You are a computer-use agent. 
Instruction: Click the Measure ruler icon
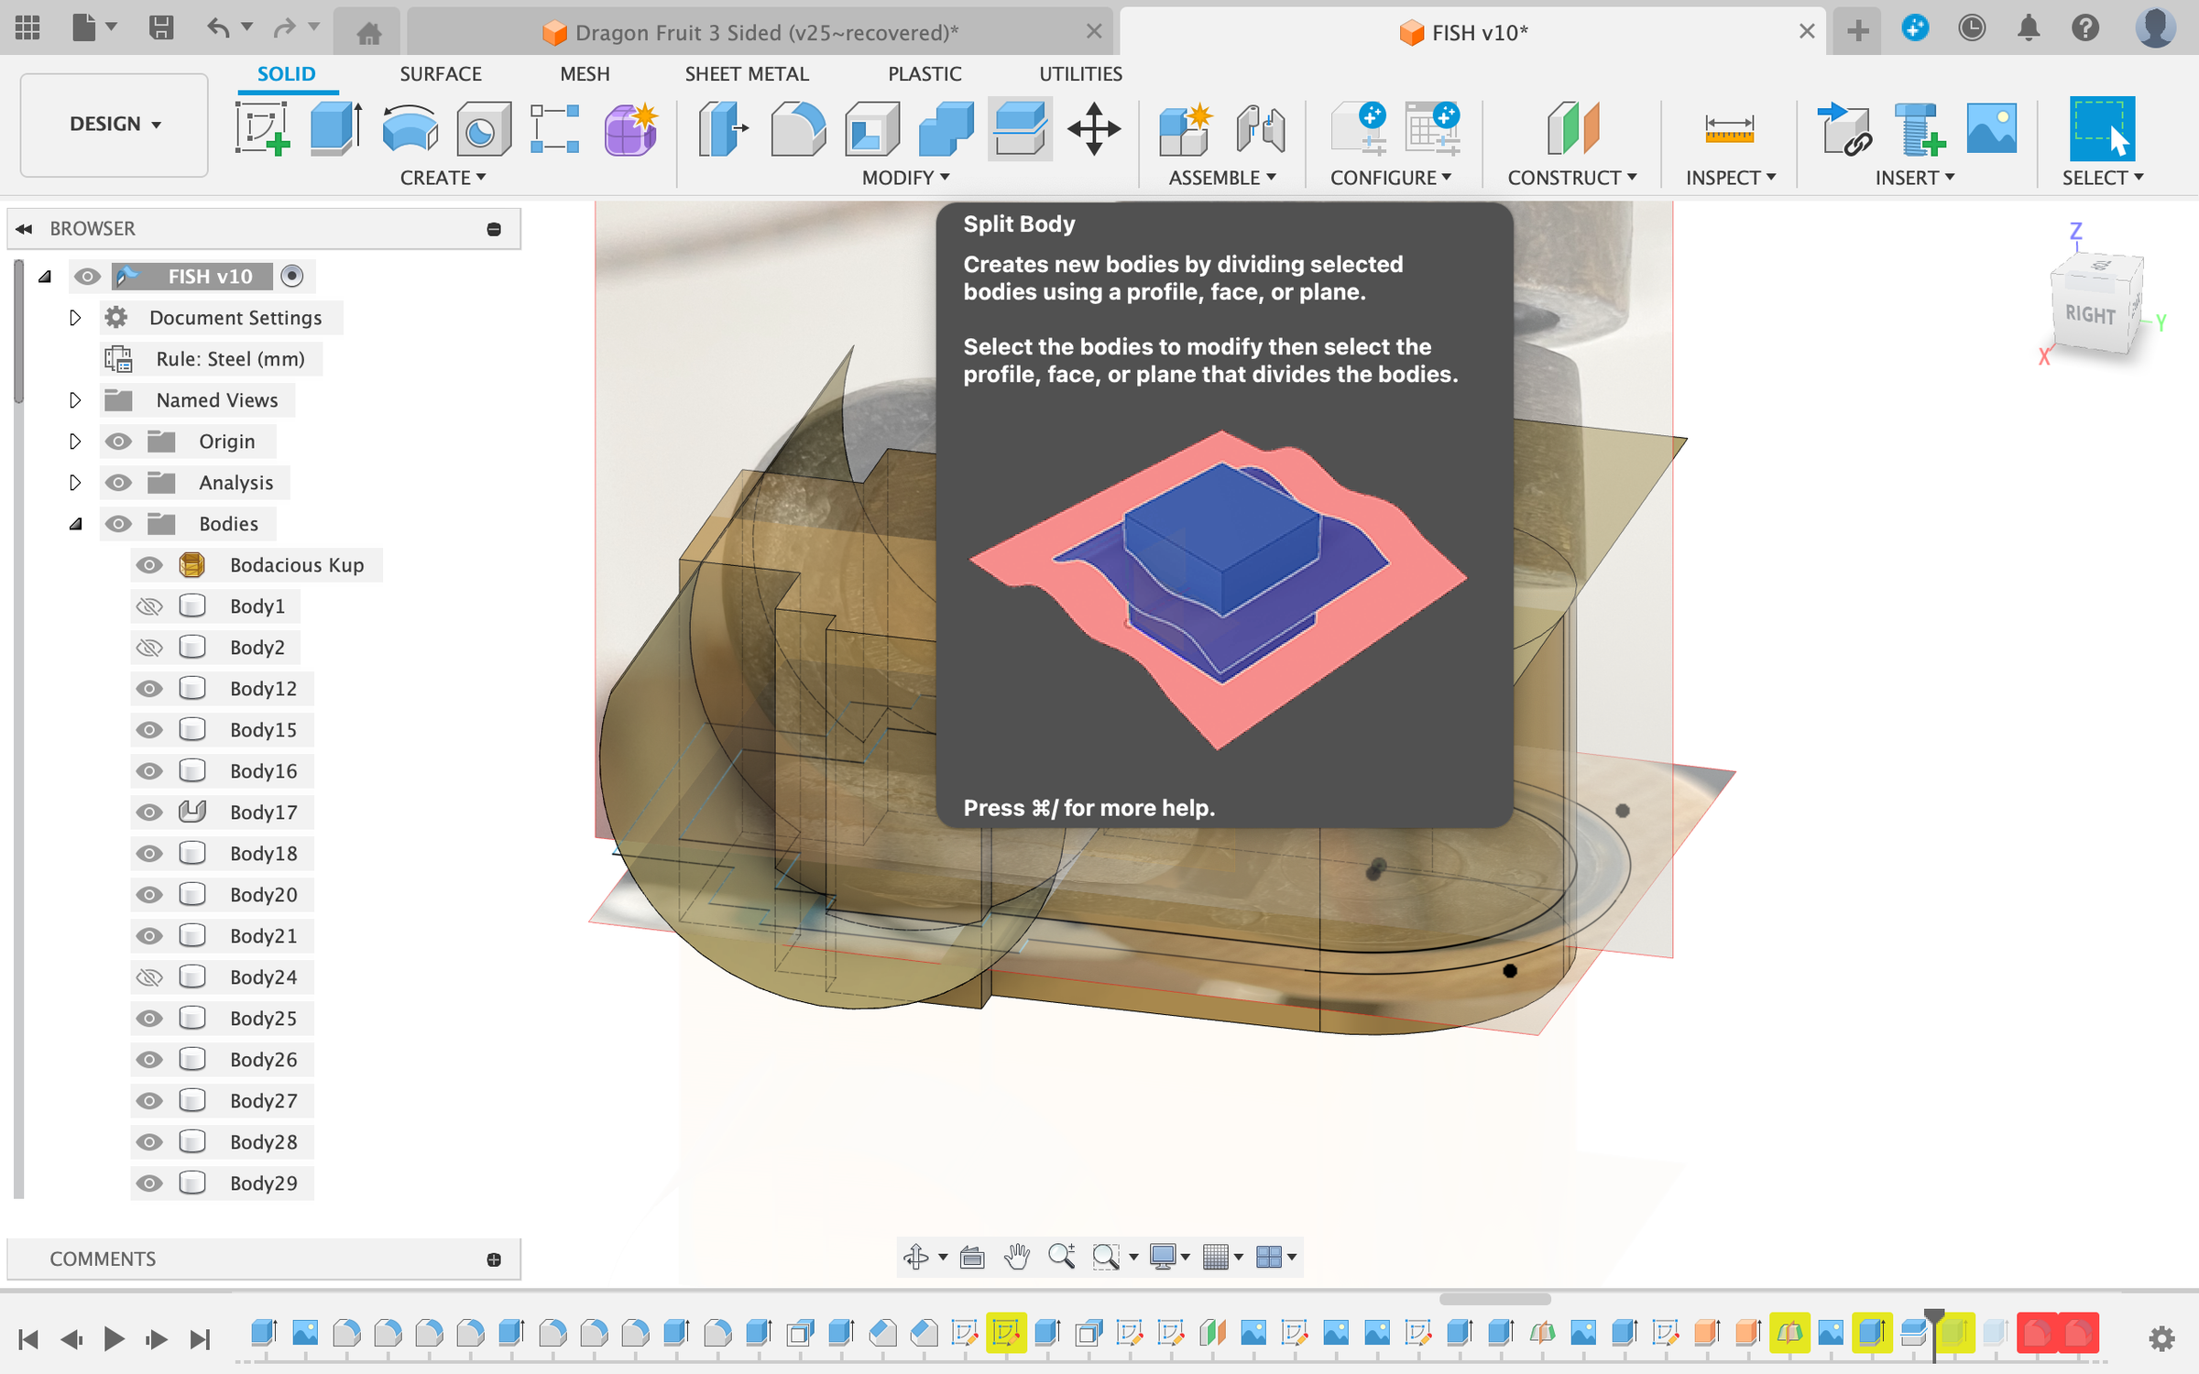click(x=1728, y=128)
